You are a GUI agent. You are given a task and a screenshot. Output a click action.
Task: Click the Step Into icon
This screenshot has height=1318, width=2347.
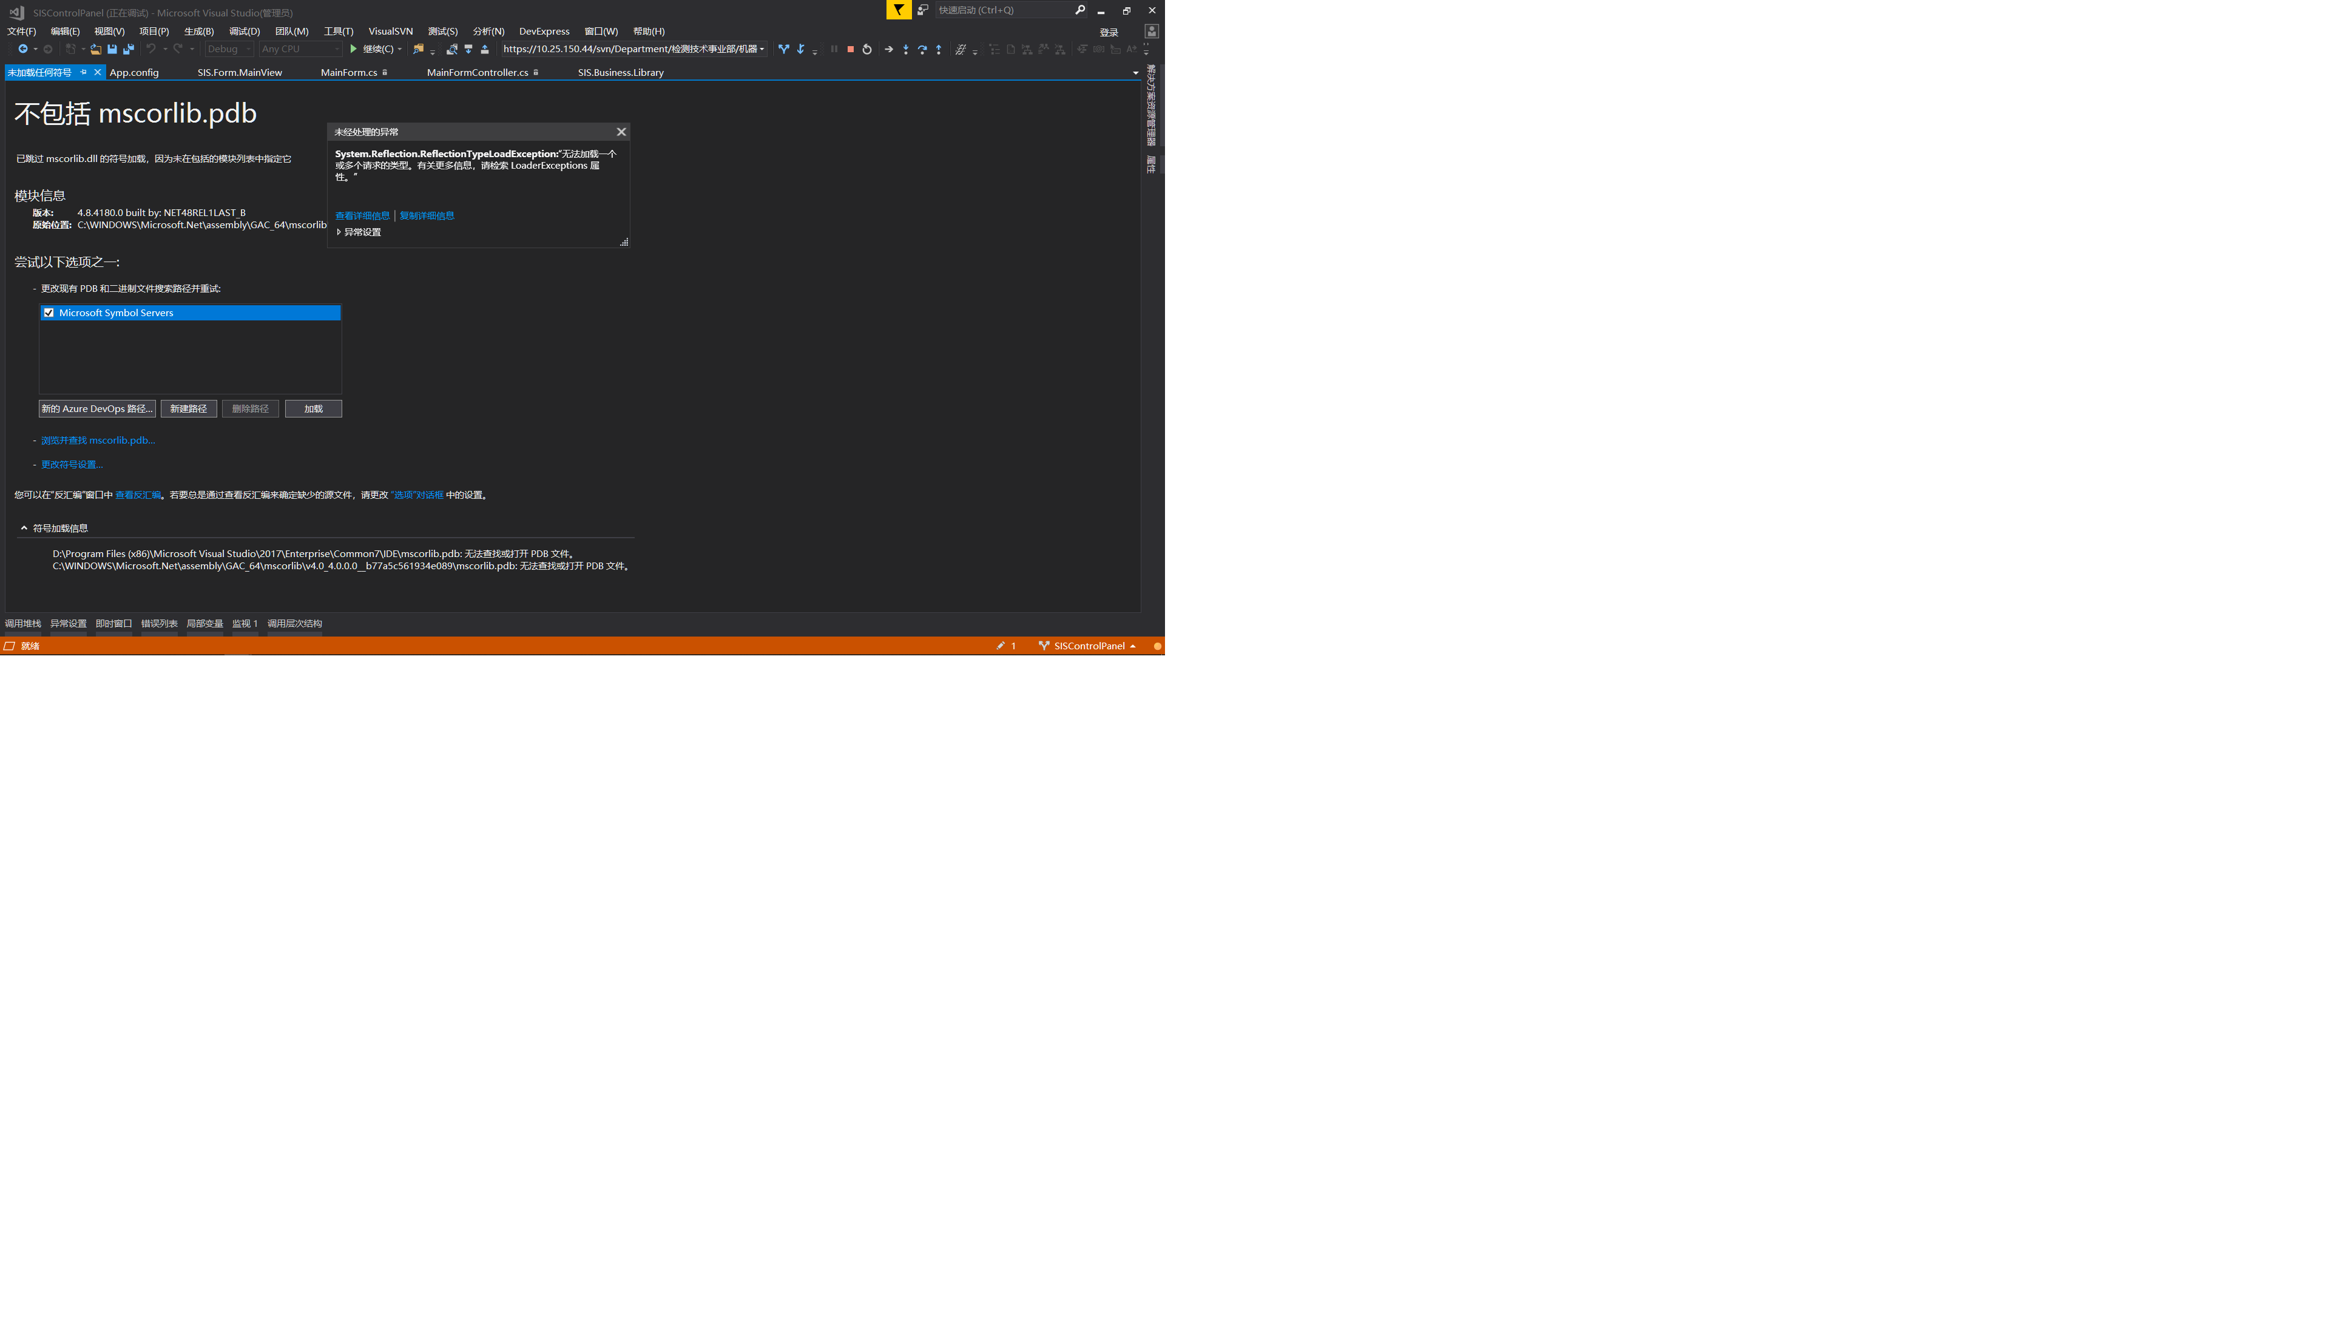(x=906, y=49)
